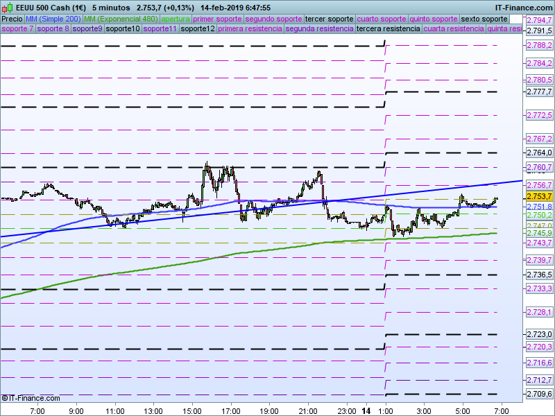Open the IT-Finance.com link at top right
This screenshot has width=555, height=416.
[524, 7]
